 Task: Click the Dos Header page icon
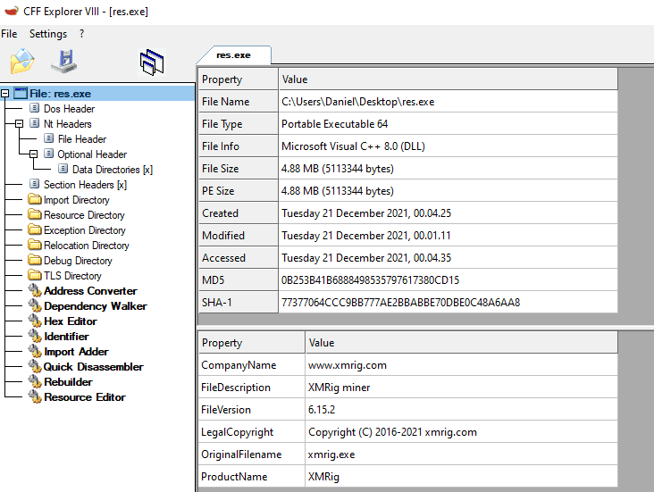point(35,108)
